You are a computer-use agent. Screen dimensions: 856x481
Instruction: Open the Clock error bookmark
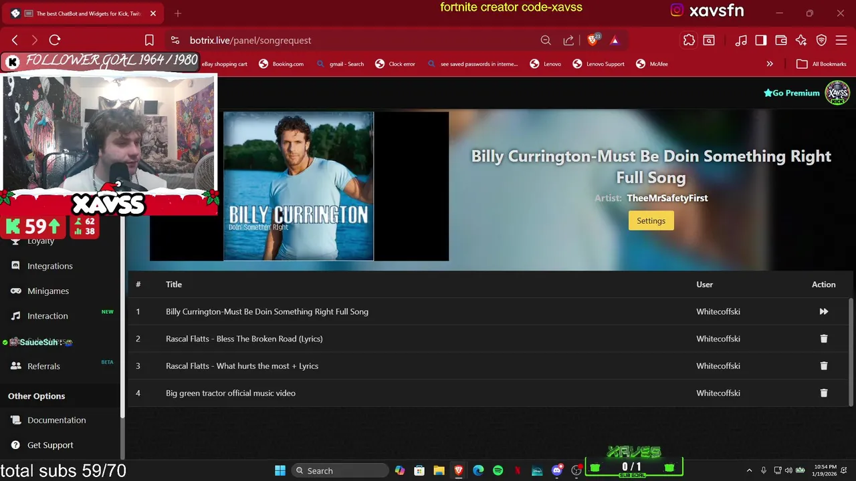[x=395, y=64]
